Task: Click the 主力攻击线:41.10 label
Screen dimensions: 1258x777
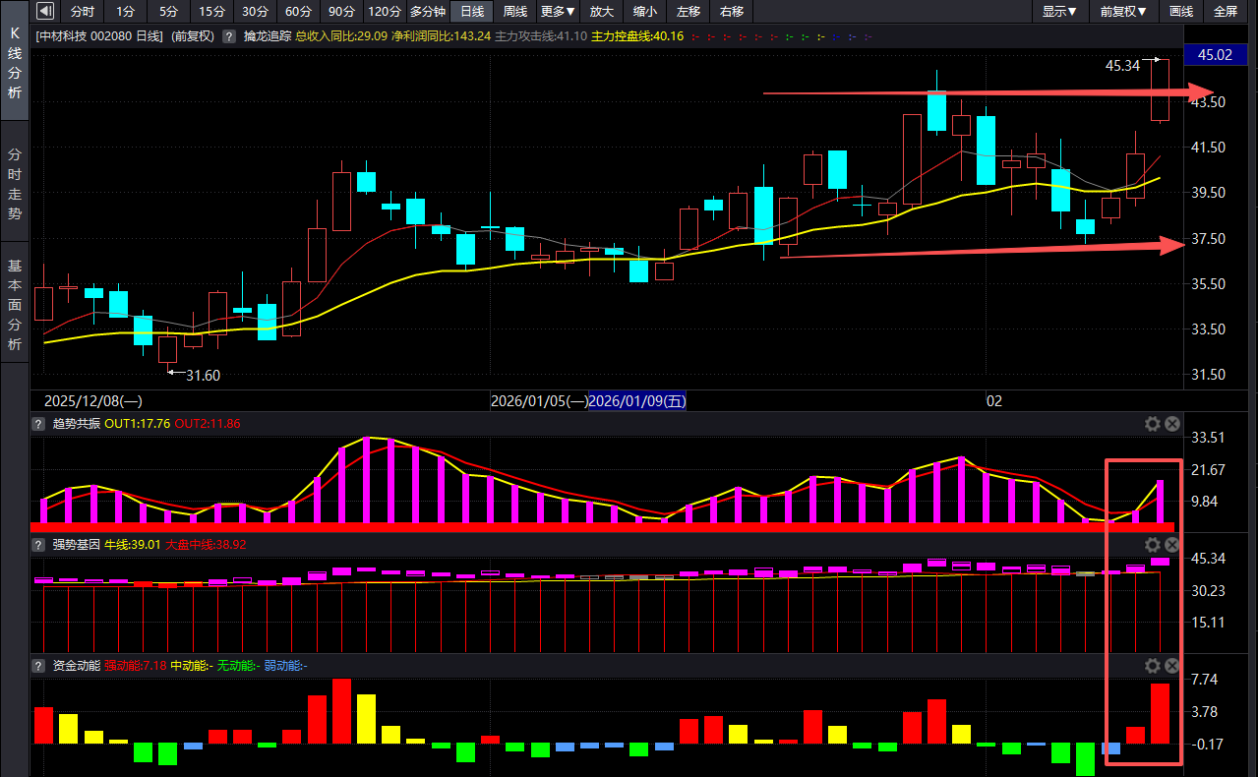Action: (540, 36)
